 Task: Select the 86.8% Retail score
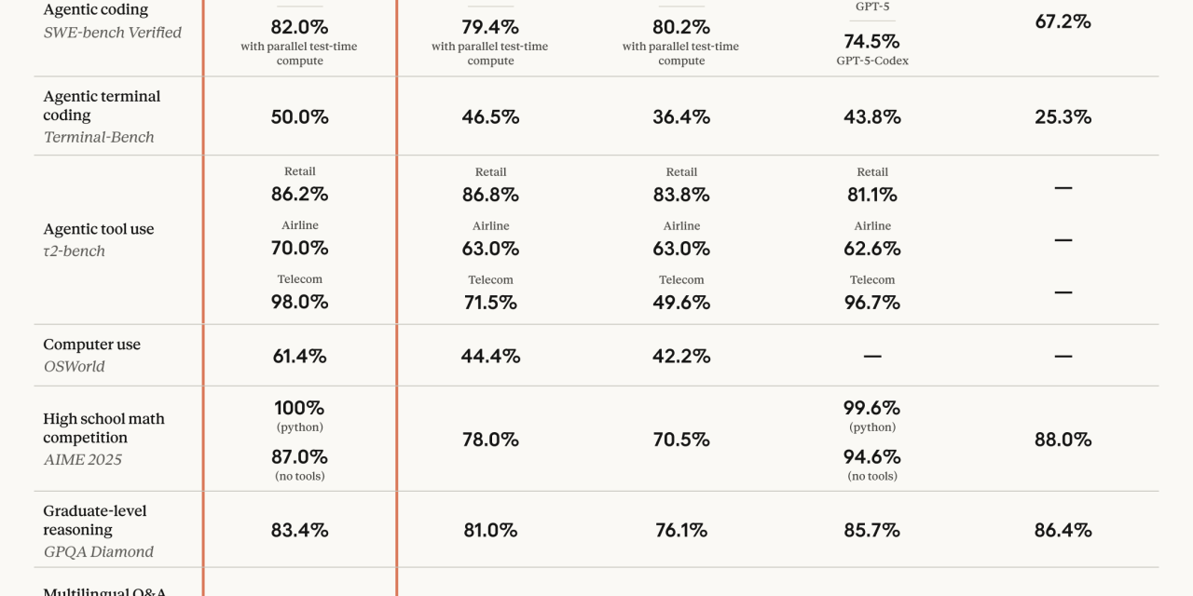[490, 195]
